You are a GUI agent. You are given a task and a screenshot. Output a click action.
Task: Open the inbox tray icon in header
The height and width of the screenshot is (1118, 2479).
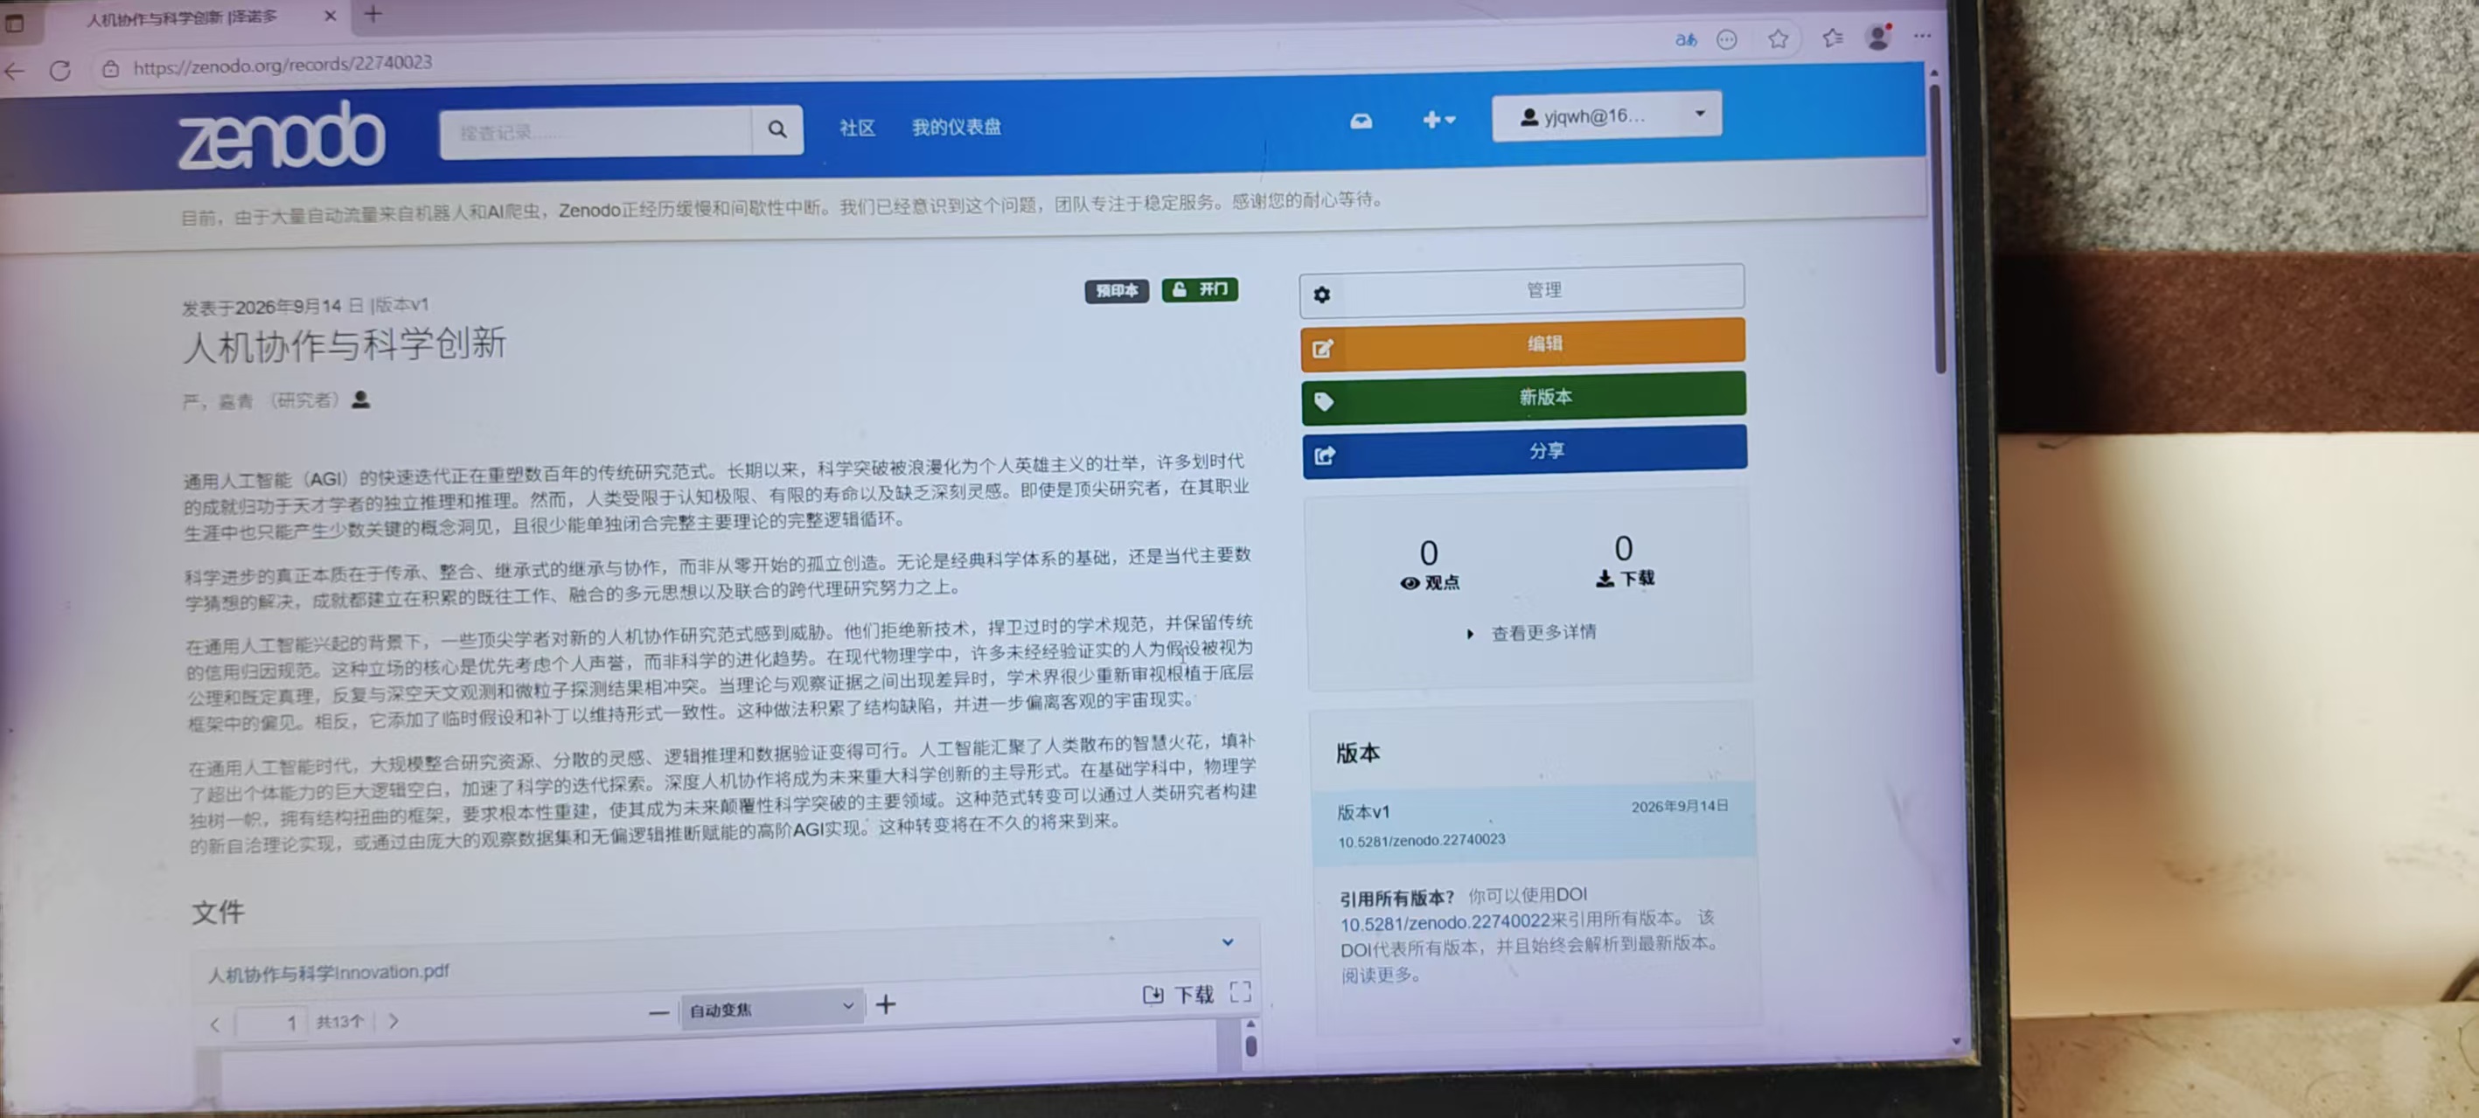click(x=1361, y=122)
